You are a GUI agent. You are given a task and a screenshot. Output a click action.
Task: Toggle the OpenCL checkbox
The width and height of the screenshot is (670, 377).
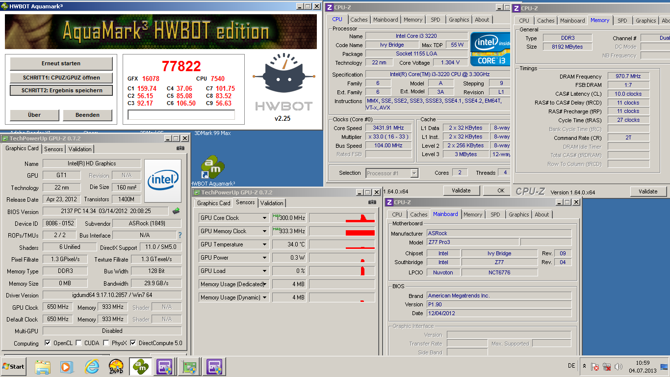coord(48,343)
